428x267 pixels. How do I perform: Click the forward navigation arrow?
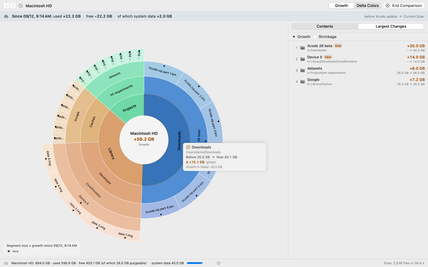point(13,6)
